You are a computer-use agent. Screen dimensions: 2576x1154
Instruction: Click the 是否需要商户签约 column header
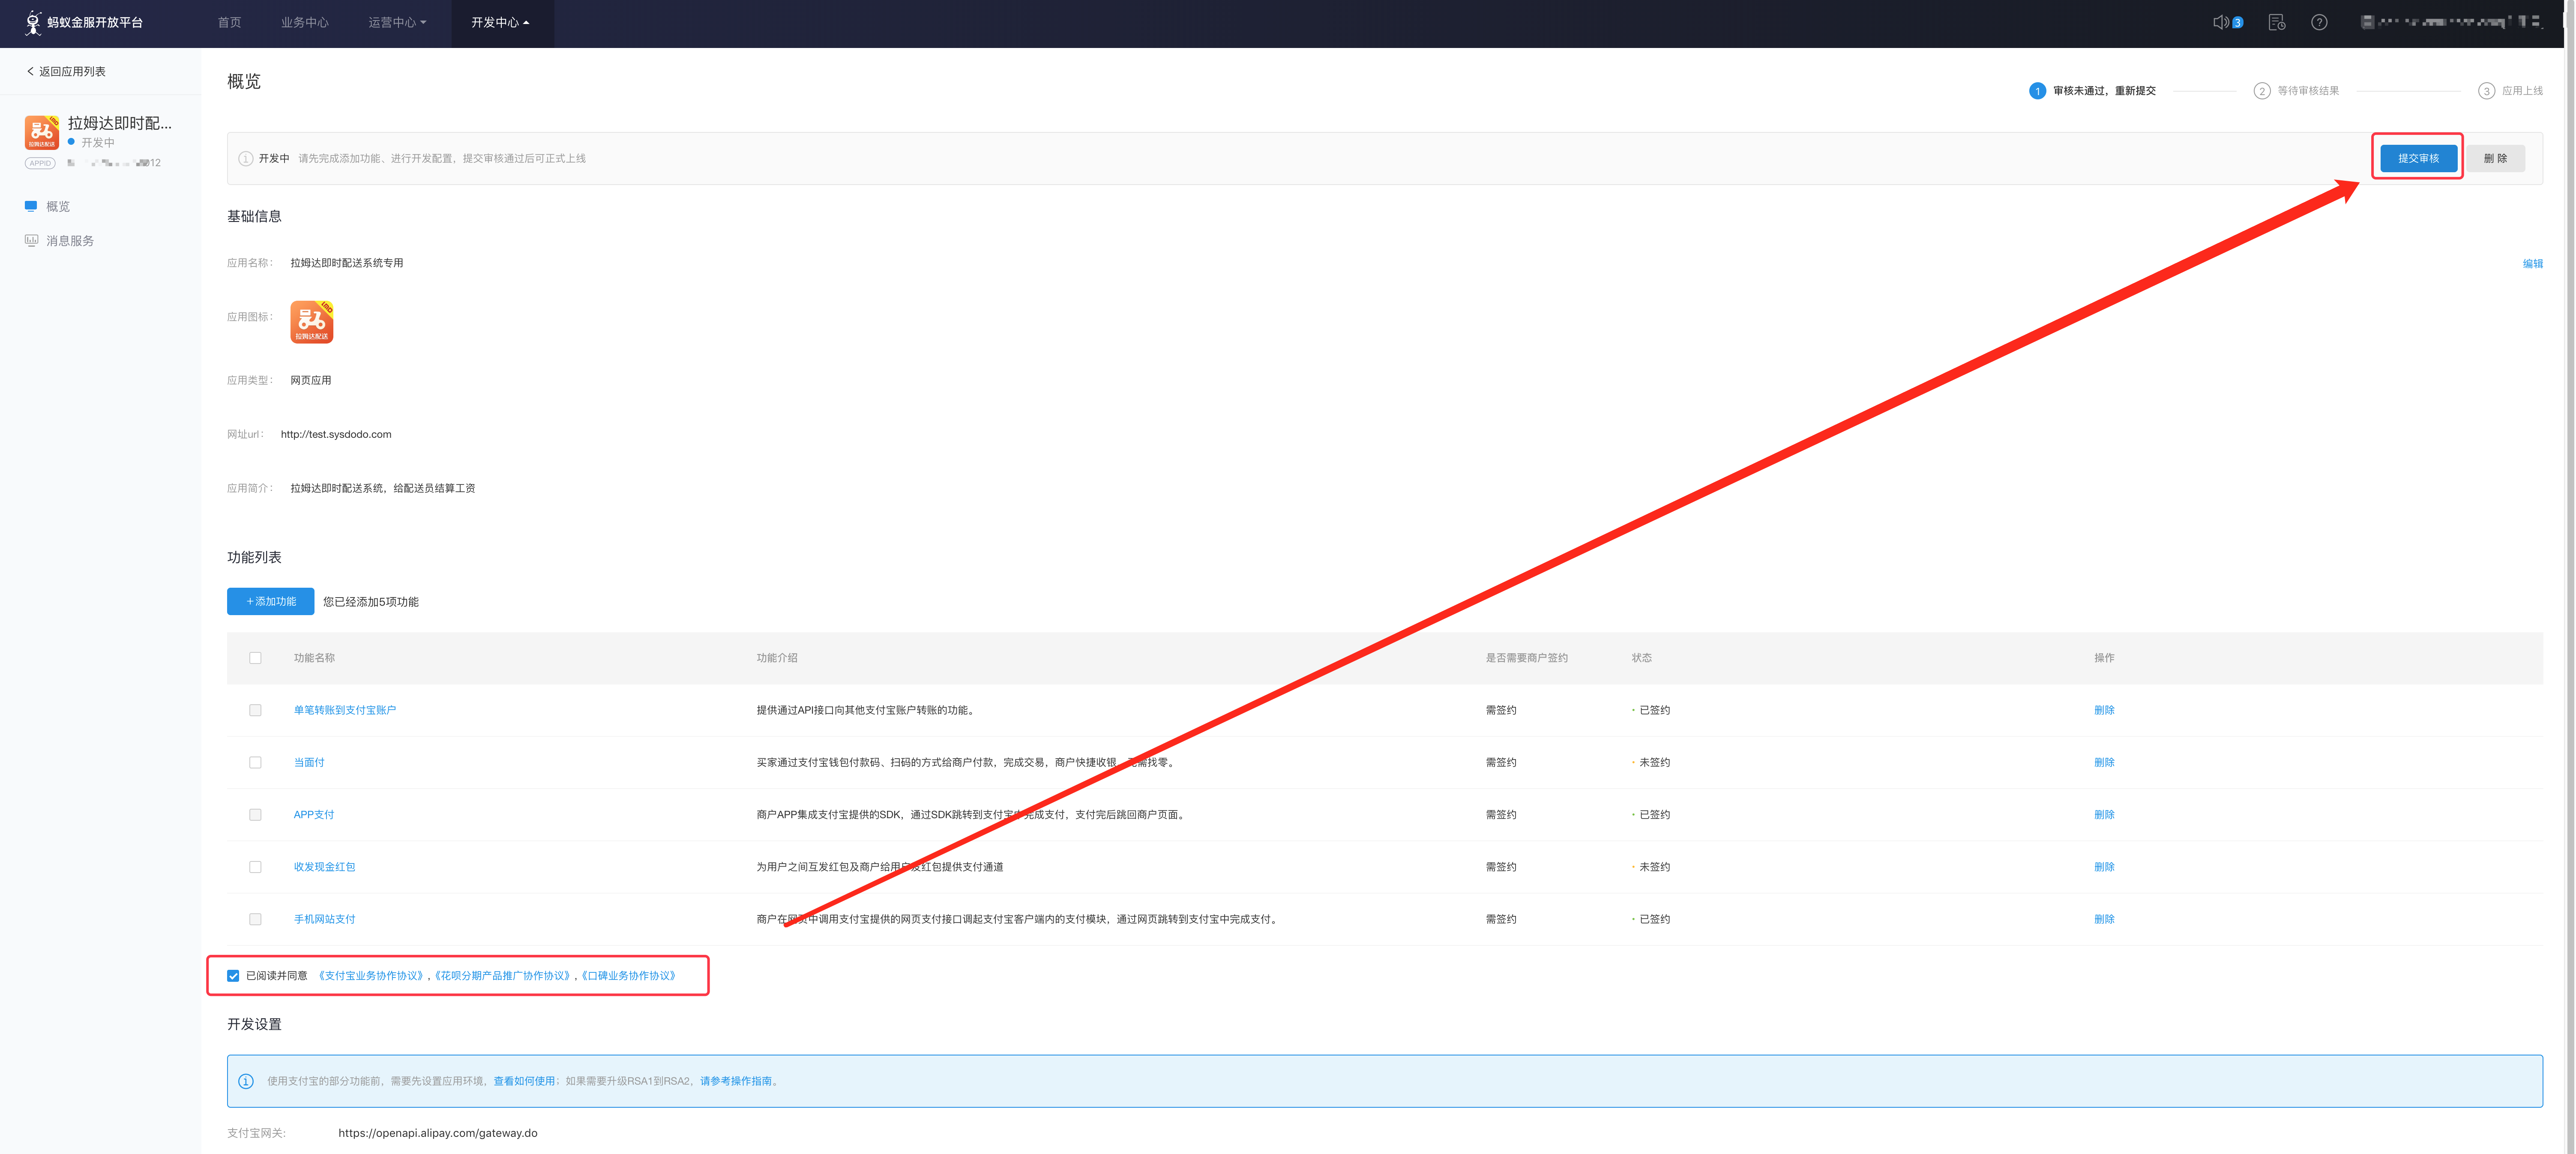tap(1527, 658)
